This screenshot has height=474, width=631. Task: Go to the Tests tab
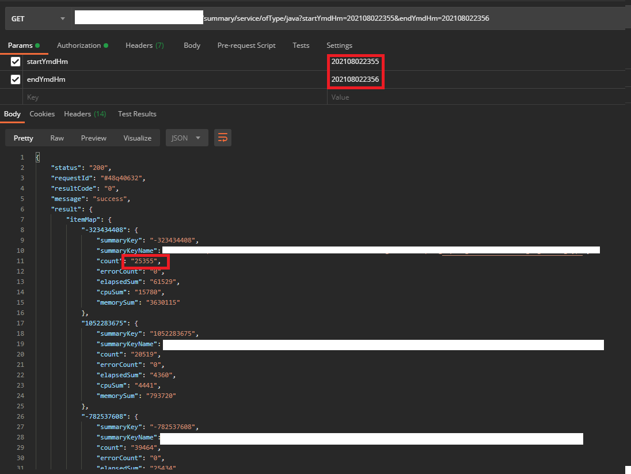click(301, 45)
